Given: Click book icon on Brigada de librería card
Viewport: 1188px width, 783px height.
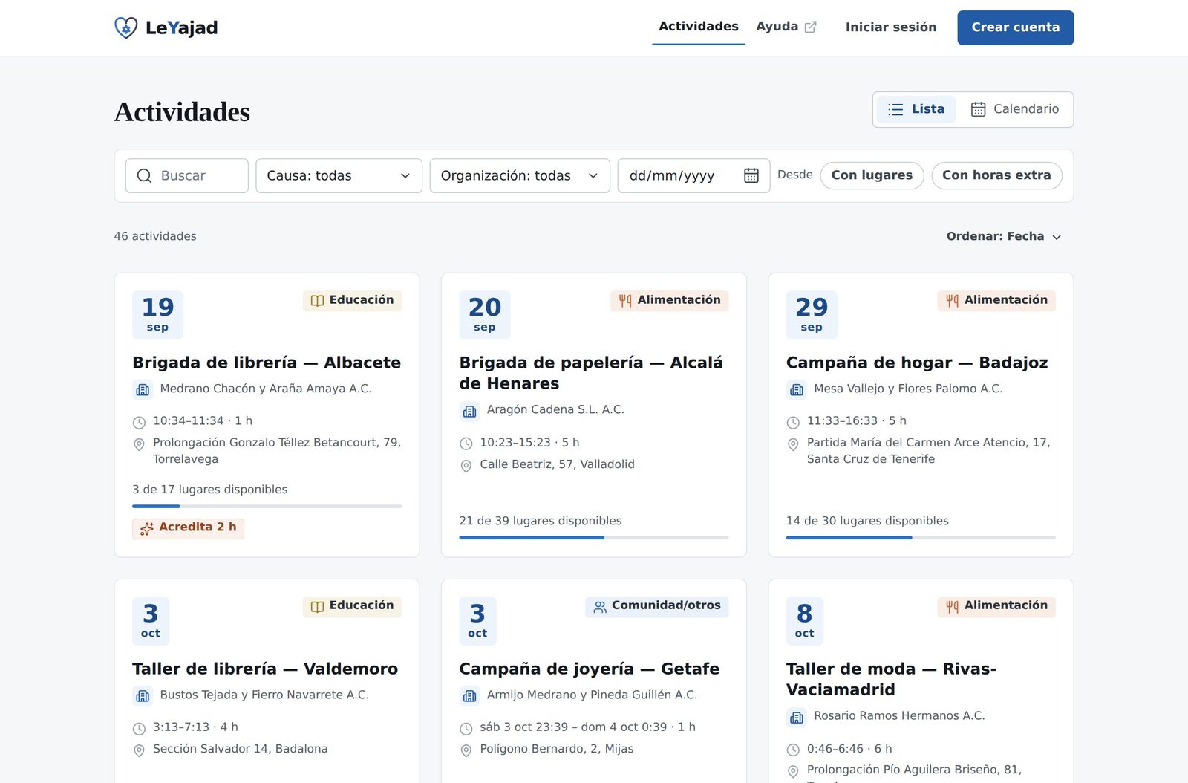Looking at the screenshot, I should [317, 301].
